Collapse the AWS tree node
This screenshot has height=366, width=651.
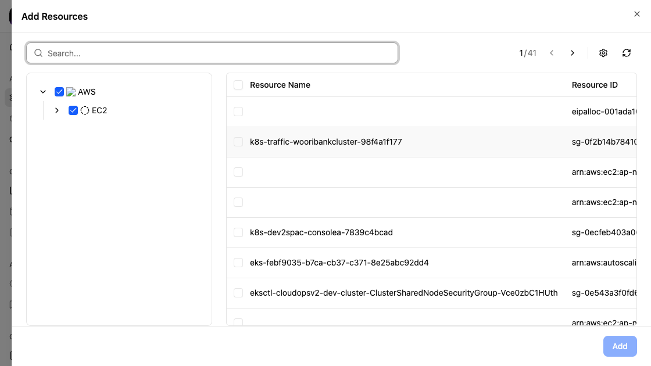pyautogui.click(x=43, y=92)
